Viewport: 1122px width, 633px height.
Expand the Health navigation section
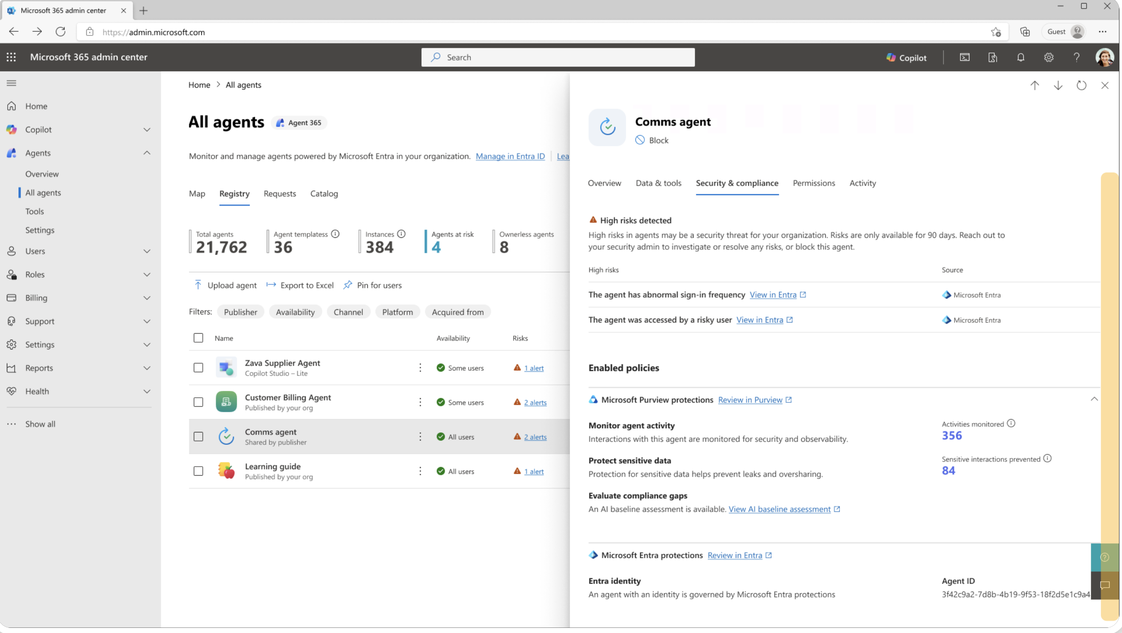click(147, 392)
